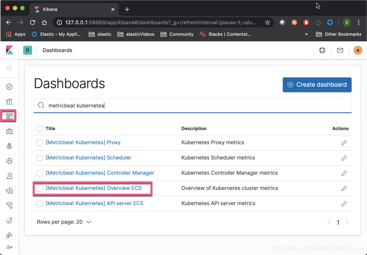The image size is (367, 255).
Task: Open Uptime icon in sidebar
Action: (9, 220)
